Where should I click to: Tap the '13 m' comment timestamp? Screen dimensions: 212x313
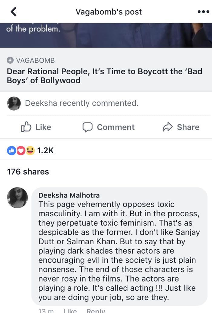pyautogui.click(x=46, y=311)
